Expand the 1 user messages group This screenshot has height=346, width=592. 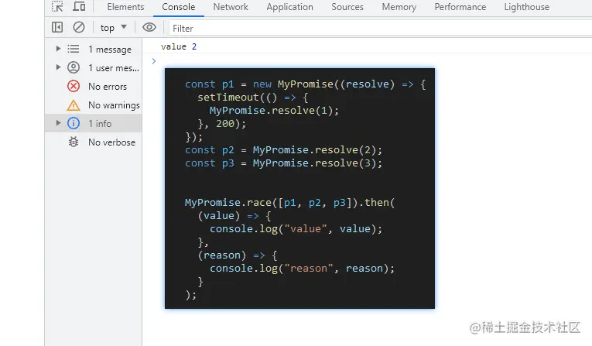coord(58,67)
